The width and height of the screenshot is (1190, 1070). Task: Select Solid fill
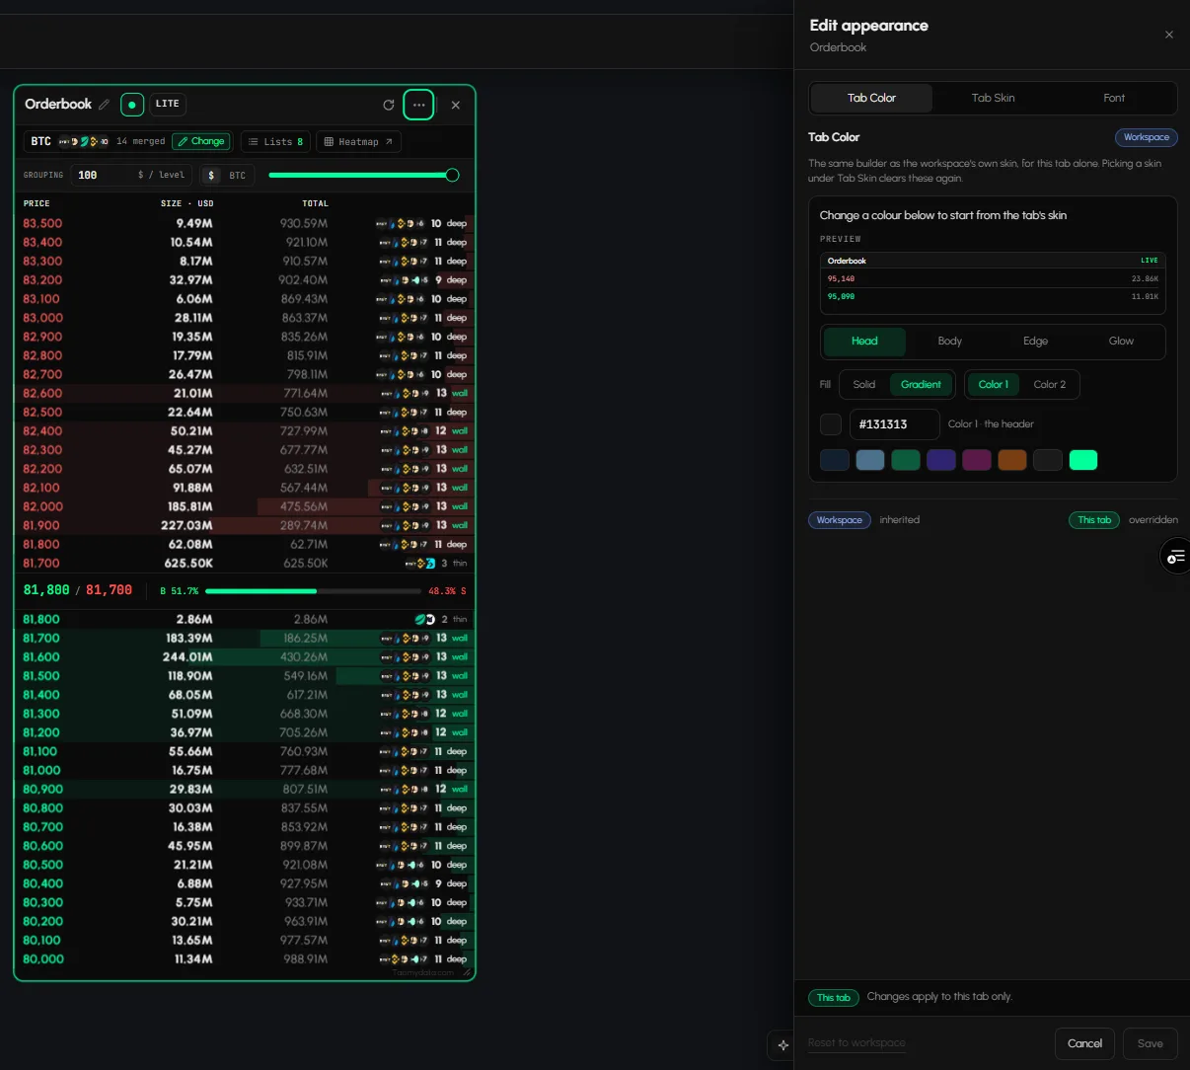coord(864,384)
